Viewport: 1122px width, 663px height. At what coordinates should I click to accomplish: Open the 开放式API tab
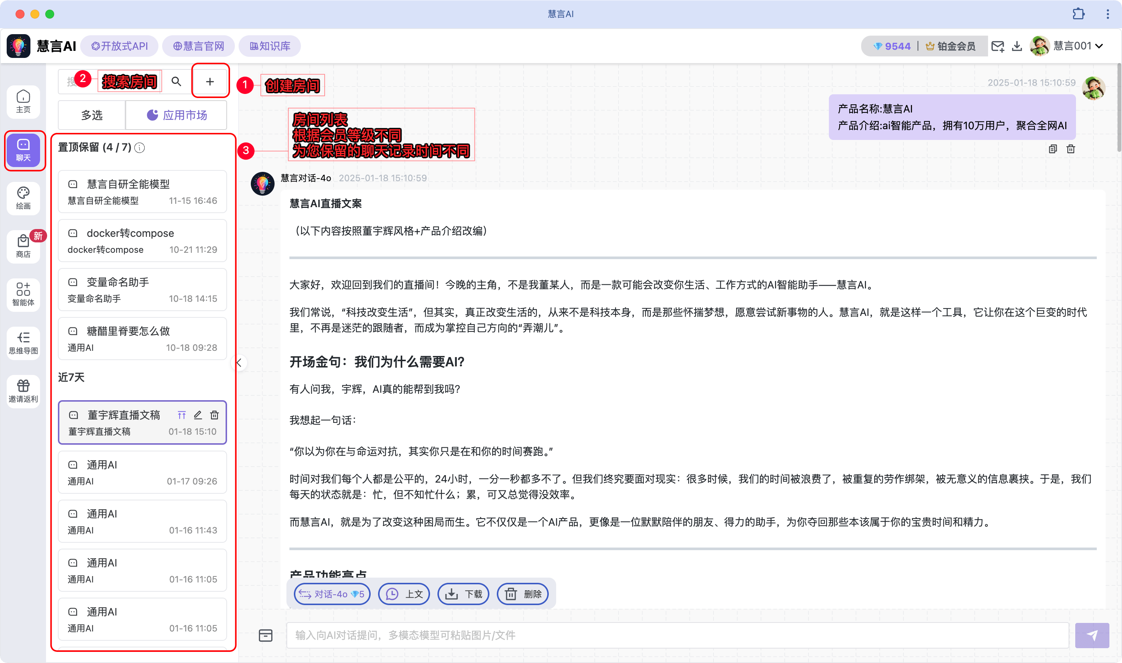[x=119, y=46]
